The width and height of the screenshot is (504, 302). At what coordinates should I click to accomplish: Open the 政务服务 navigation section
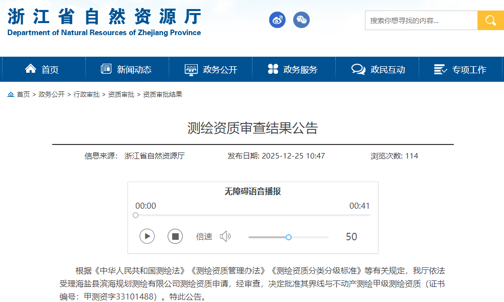(x=293, y=69)
